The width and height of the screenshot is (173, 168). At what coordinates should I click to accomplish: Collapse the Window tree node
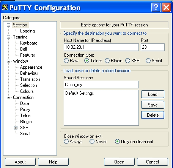pyautogui.click(x=8, y=61)
